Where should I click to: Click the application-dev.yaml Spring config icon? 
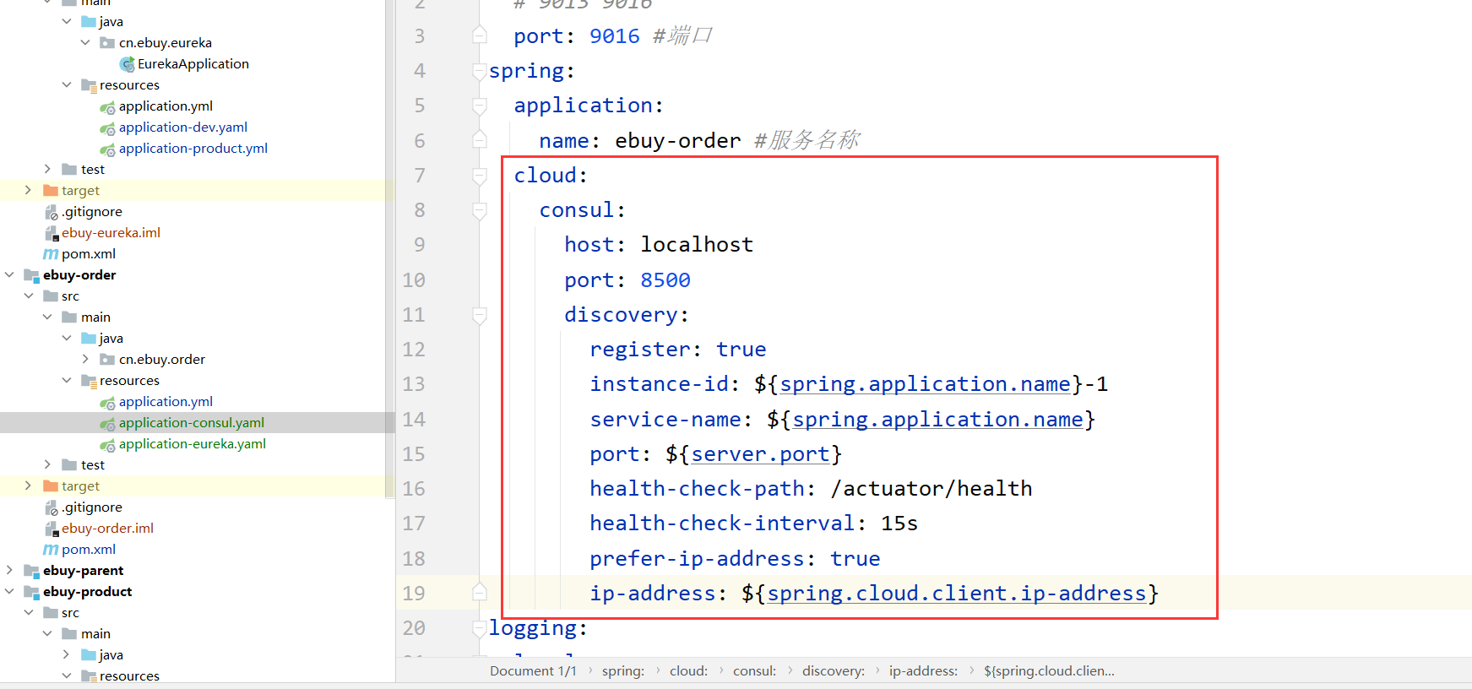(x=107, y=128)
